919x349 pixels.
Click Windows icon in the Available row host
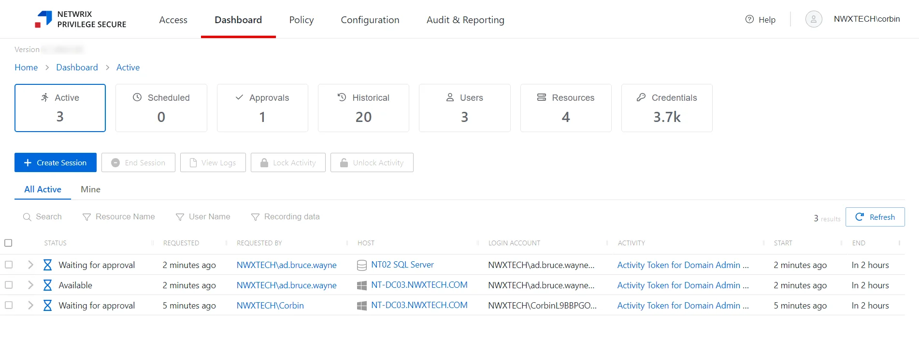(x=361, y=285)
